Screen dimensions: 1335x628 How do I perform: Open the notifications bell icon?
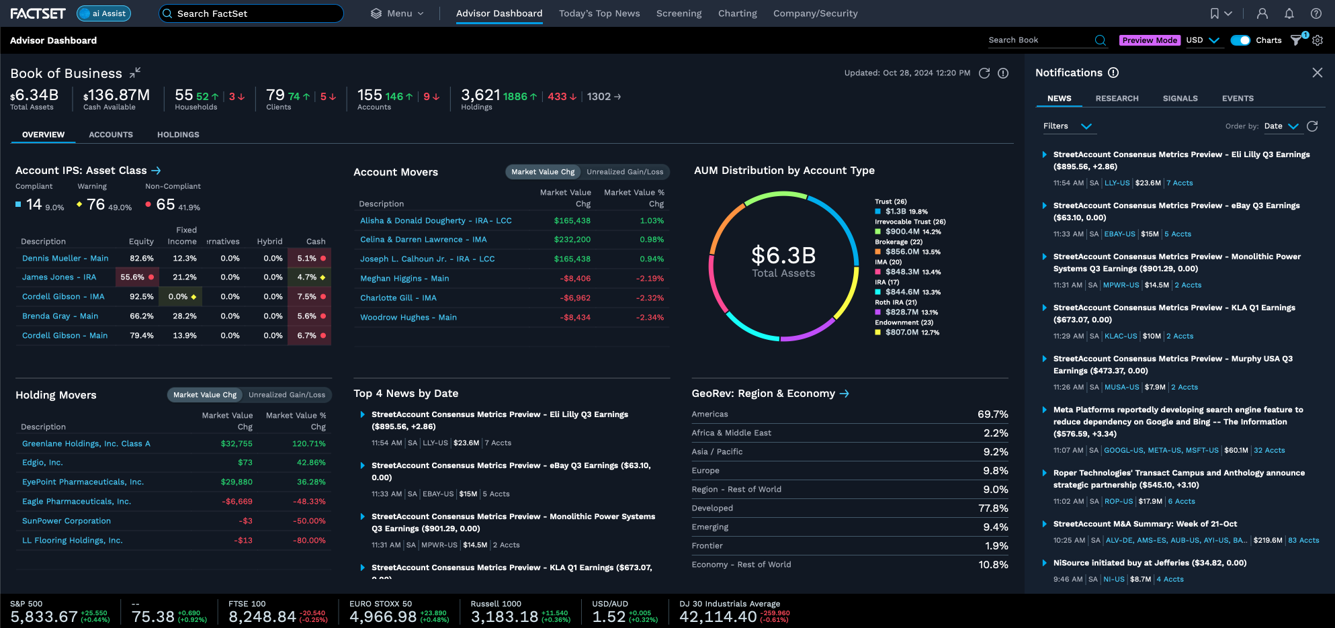point(1289,13)
